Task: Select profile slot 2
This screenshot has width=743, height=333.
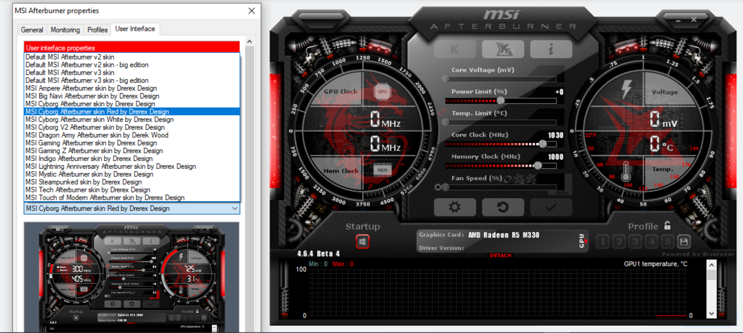Action: click(x=619, y=242)
